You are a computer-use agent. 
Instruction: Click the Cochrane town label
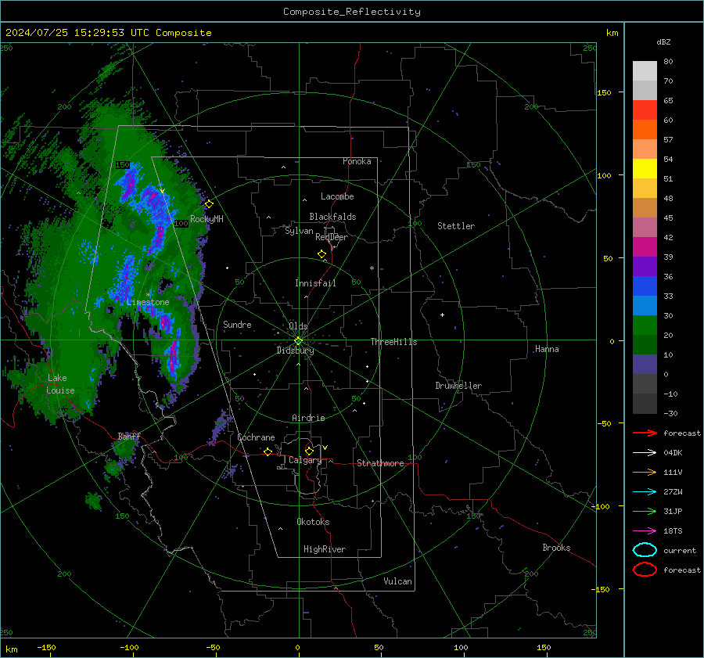[256, 437]
